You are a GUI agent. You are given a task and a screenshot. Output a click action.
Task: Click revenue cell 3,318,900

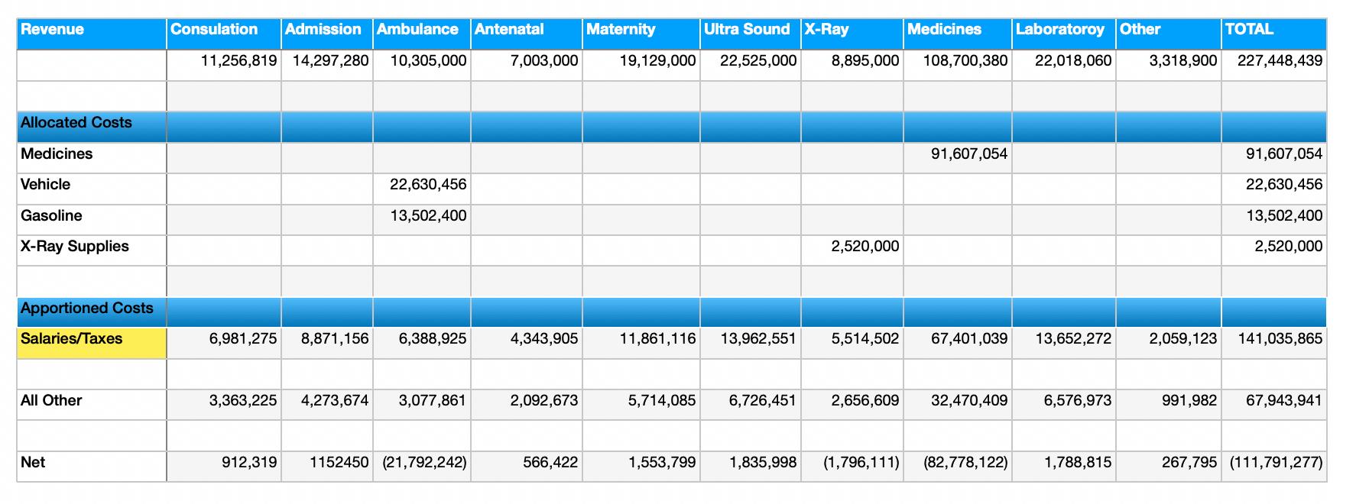(1169, 66)
